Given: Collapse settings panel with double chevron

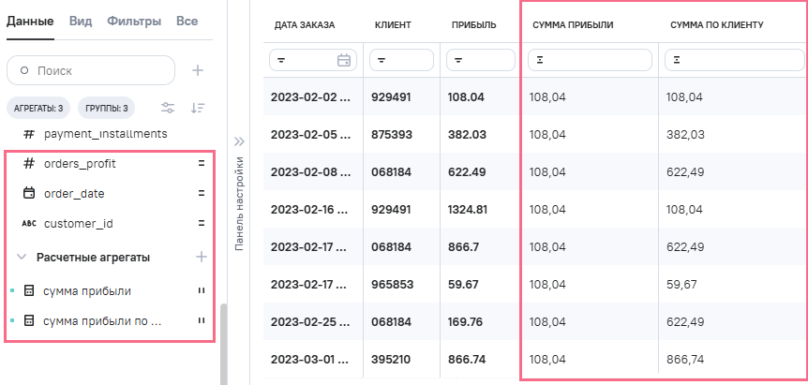Looking at the screenshot, I should [x=239, y=141].
